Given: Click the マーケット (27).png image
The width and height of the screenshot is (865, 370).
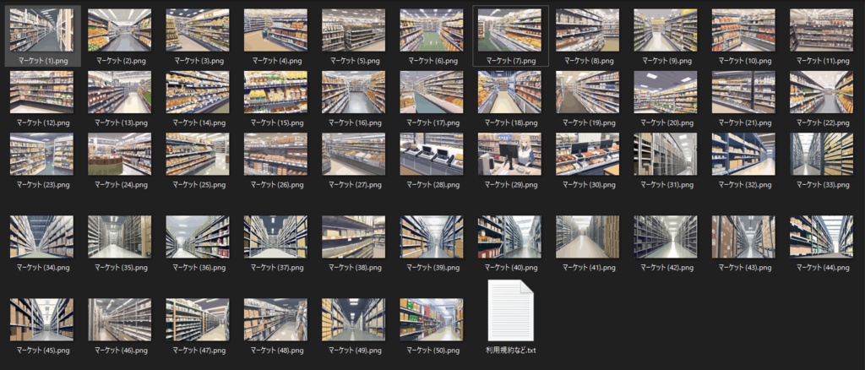Looking at the screenshot, I should click(x=354, y=154).
